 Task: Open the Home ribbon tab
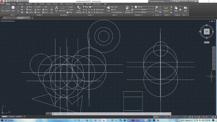coord(8,4)
